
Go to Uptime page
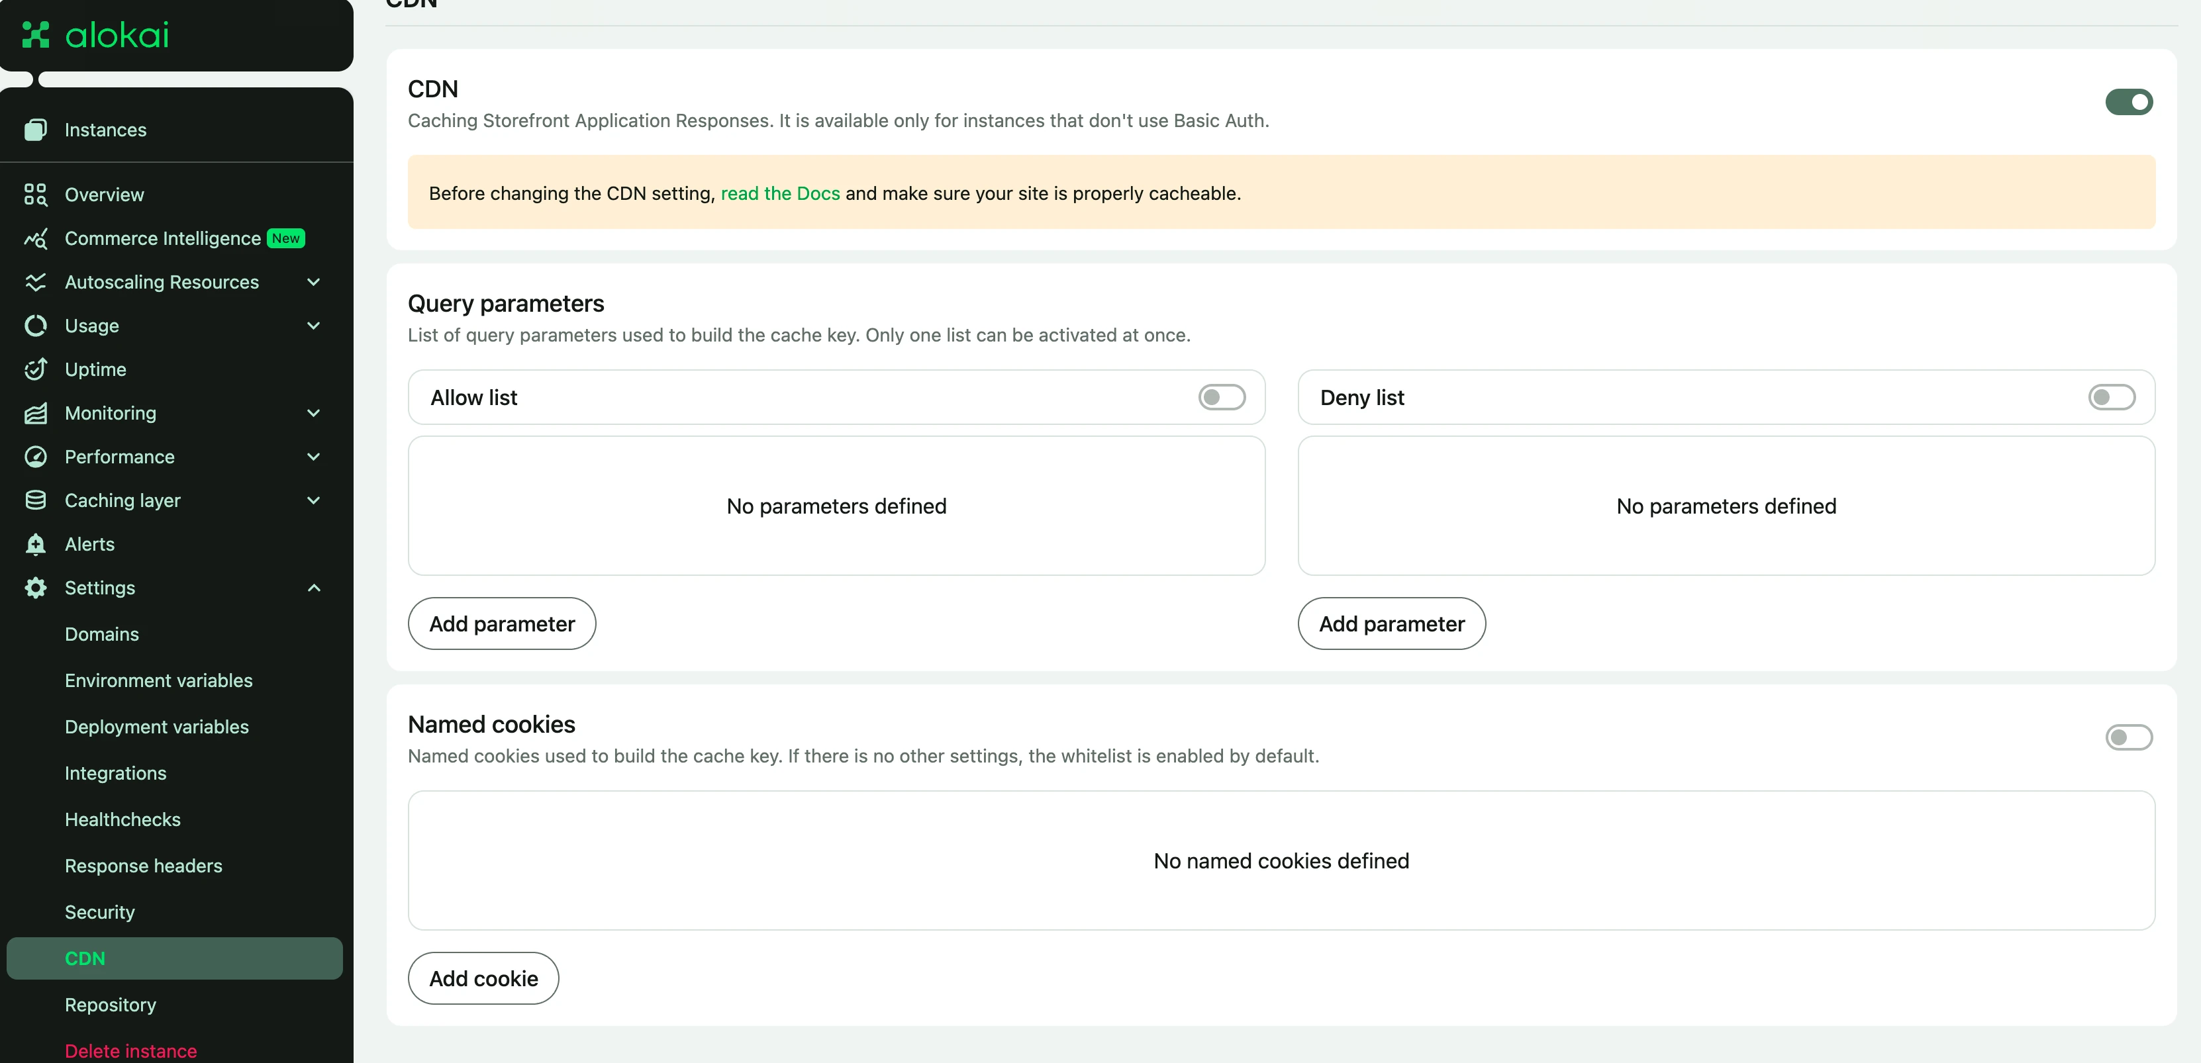pyautogui.click(x=95, y=369)
